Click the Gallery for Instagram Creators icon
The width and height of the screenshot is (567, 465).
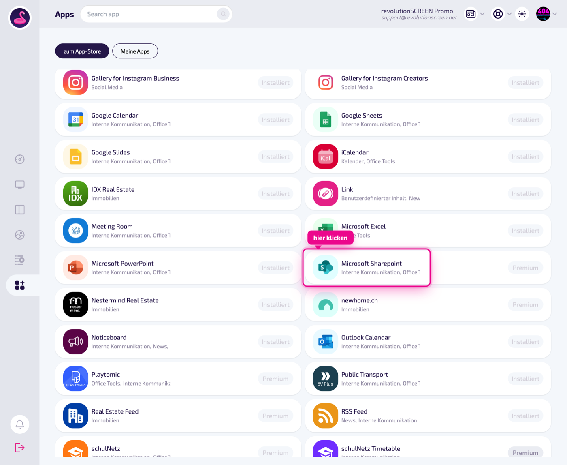click(x=326, y=83)
